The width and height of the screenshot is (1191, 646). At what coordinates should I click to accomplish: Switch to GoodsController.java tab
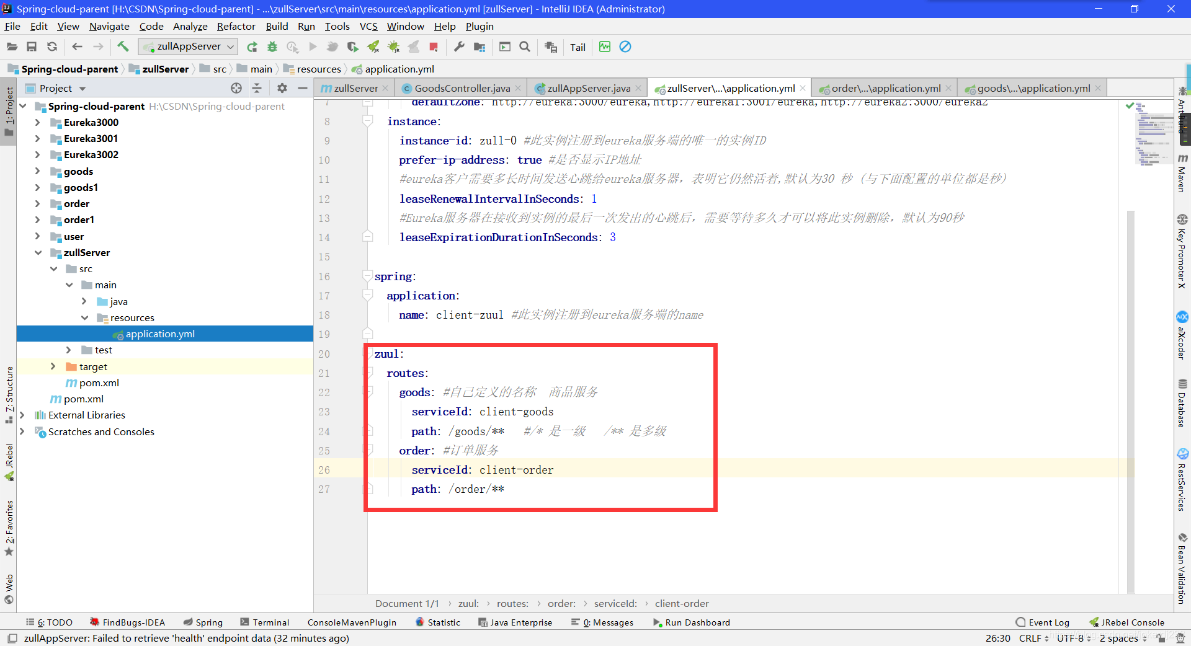(x=462, y=88)
